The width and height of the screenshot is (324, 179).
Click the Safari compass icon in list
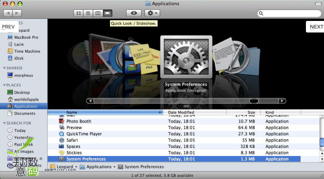click(x=61, y=140)
